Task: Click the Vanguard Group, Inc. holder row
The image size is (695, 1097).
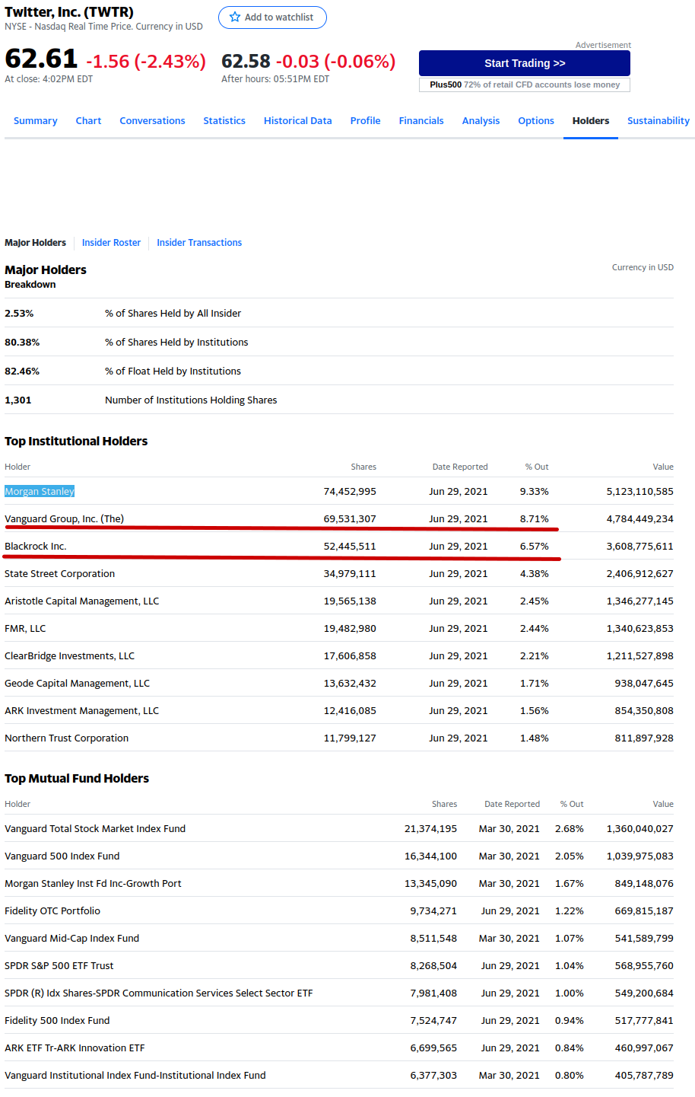Action: point(64,519)
